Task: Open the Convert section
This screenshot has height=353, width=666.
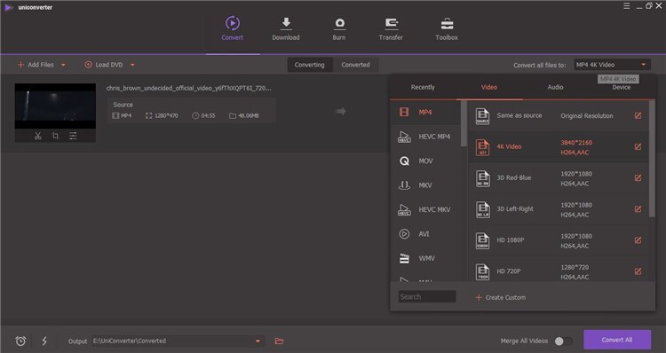Action: tap(233, 29)
